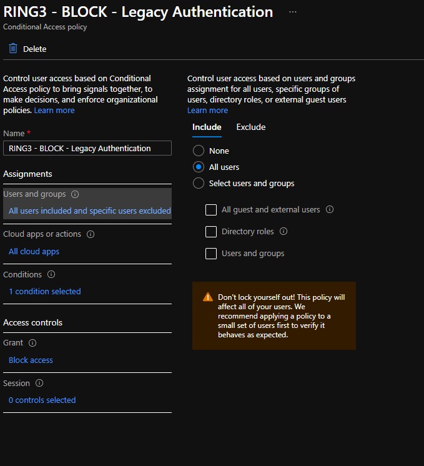
Task: Click info icon beside Users and groups
Action: pos(75,194)
